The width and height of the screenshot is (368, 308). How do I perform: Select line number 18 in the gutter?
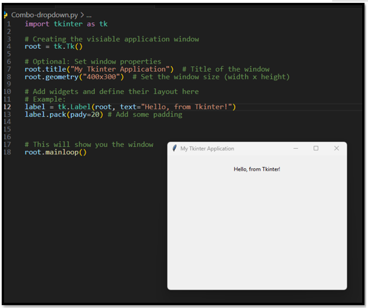[6, 152]
